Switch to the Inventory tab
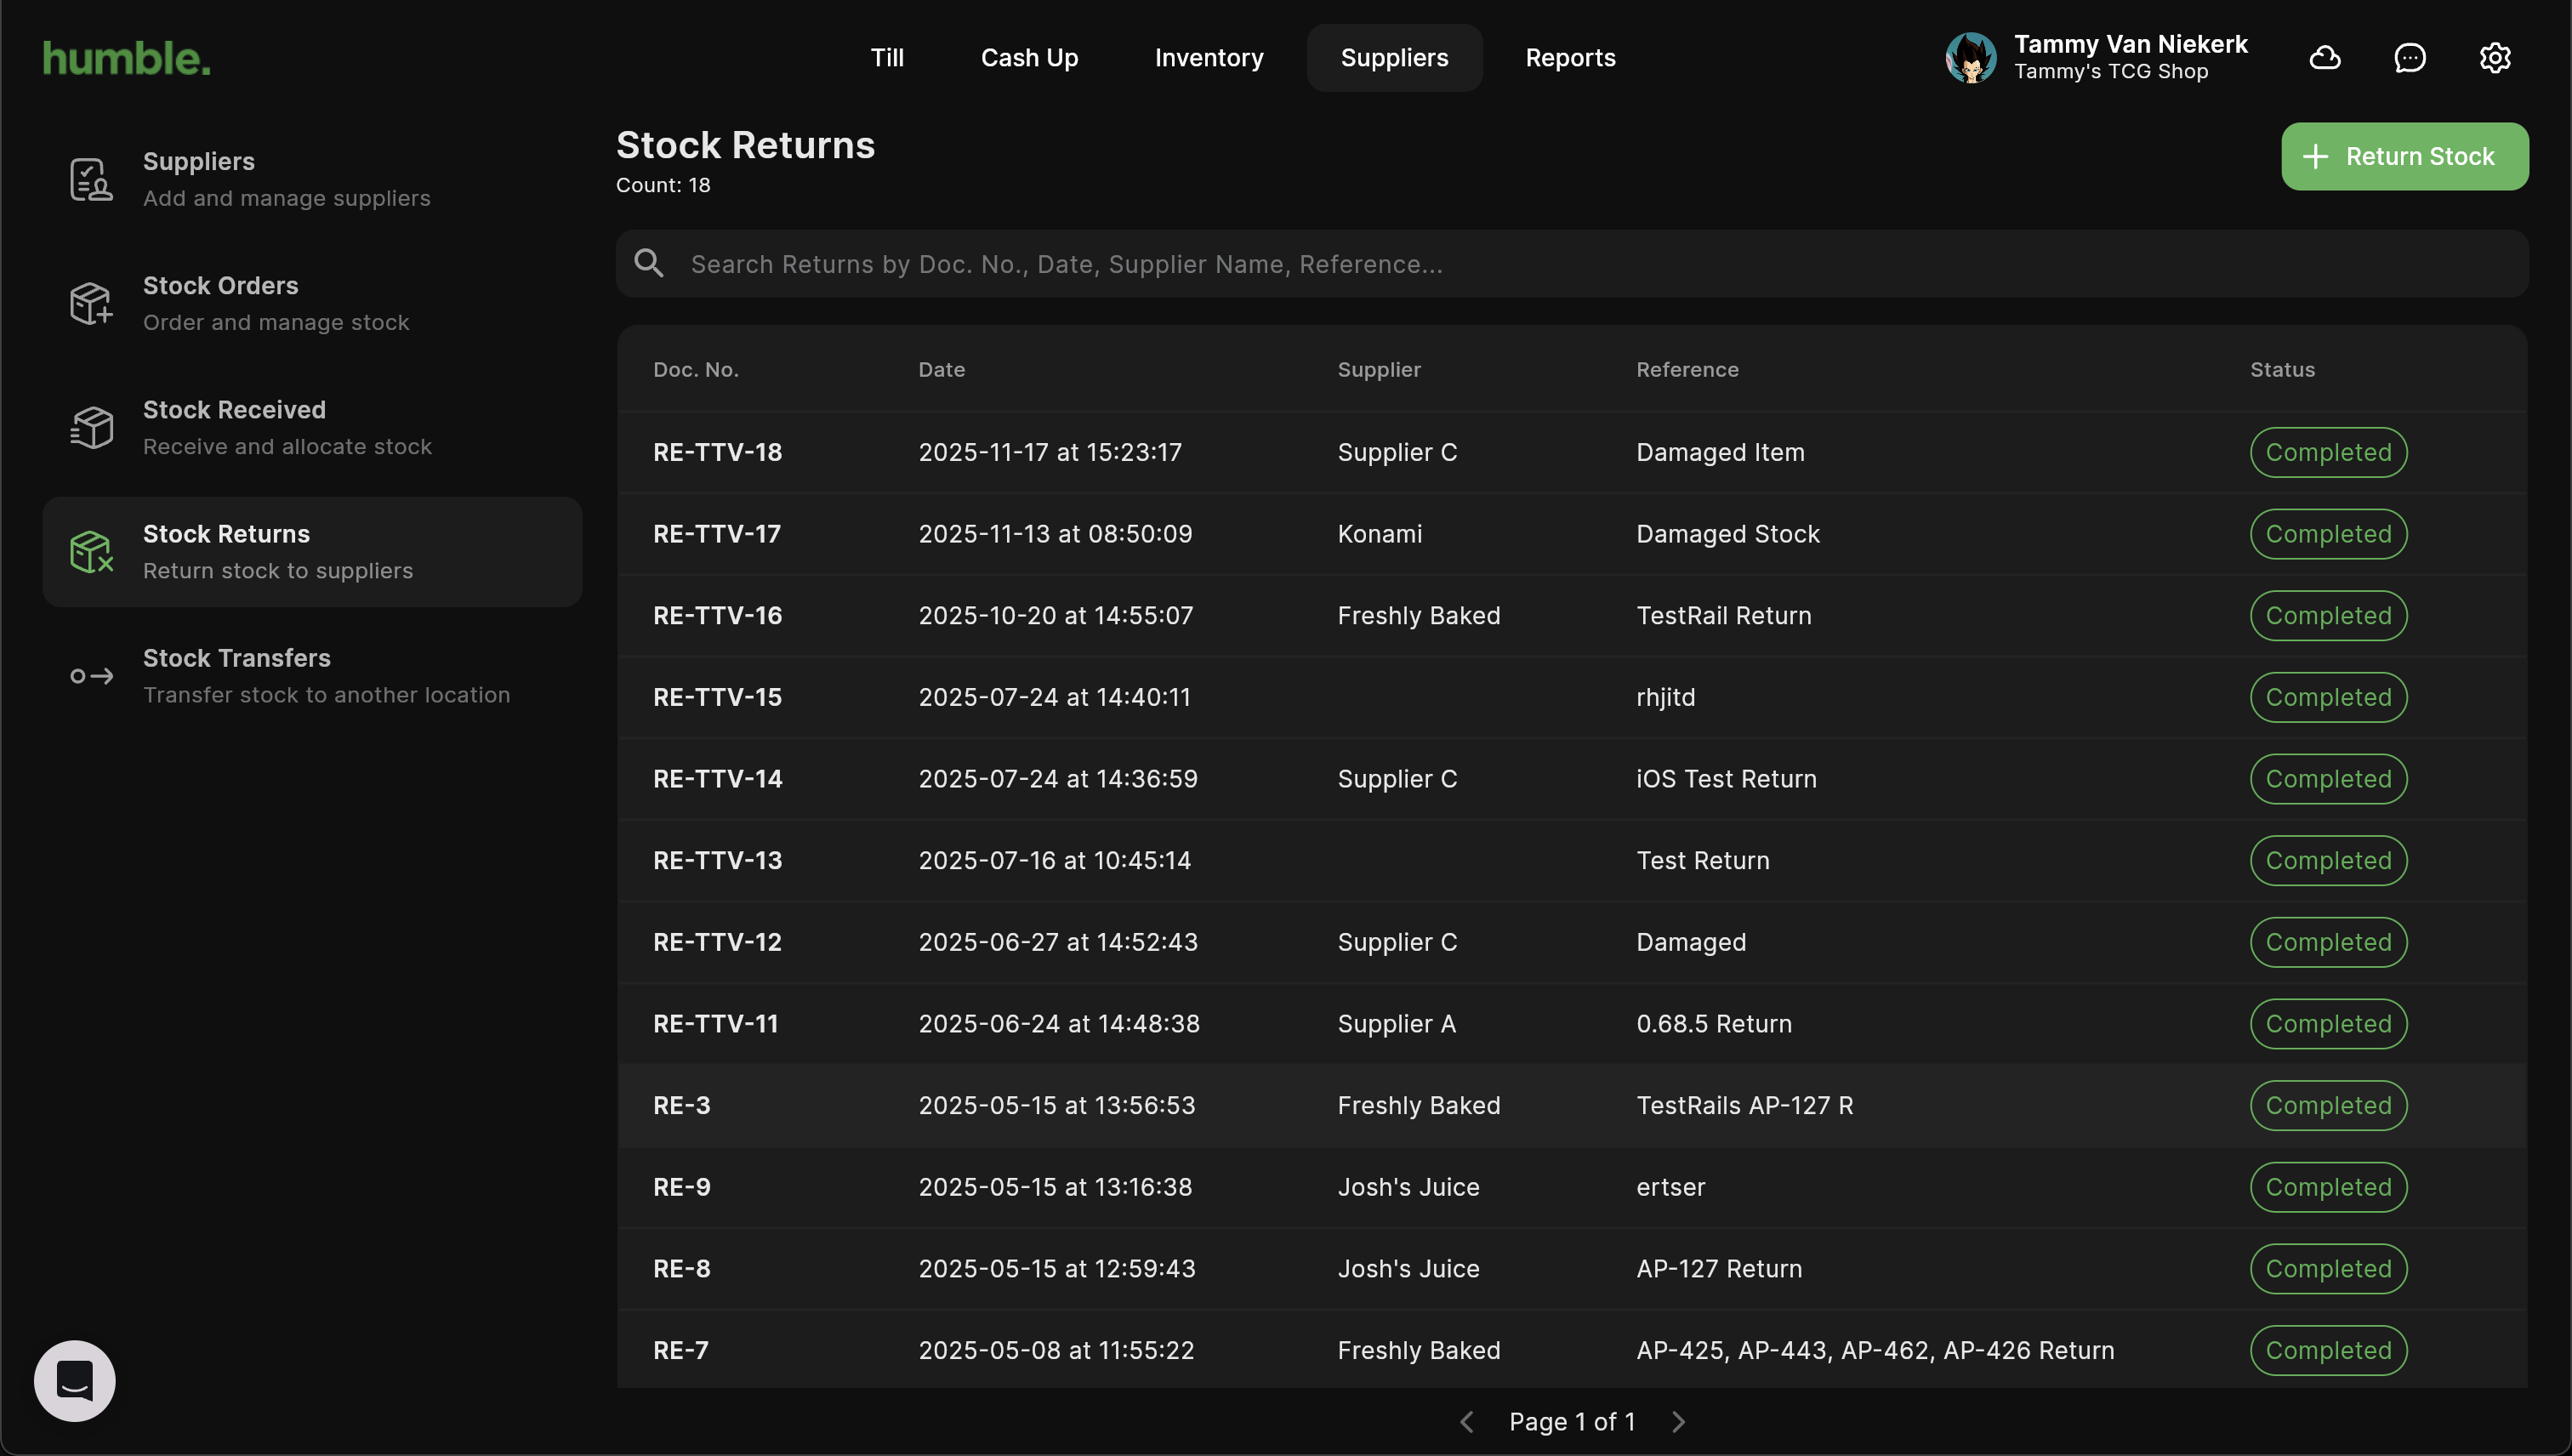 coord(1208,58)
